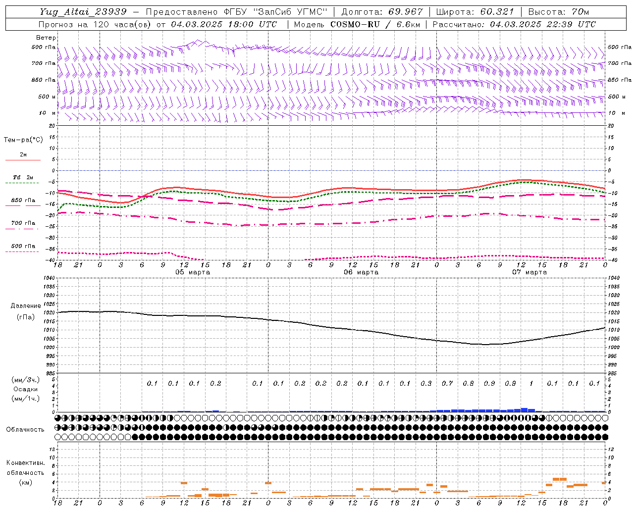This screenshot has height=507, width=634.
Task: Click the 07 марта date label
Action: pyautogui.click(x=529, y=272)
